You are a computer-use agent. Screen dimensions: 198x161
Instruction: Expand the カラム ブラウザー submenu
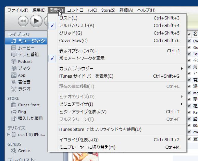pyautogui.click(x=117, y=68)
